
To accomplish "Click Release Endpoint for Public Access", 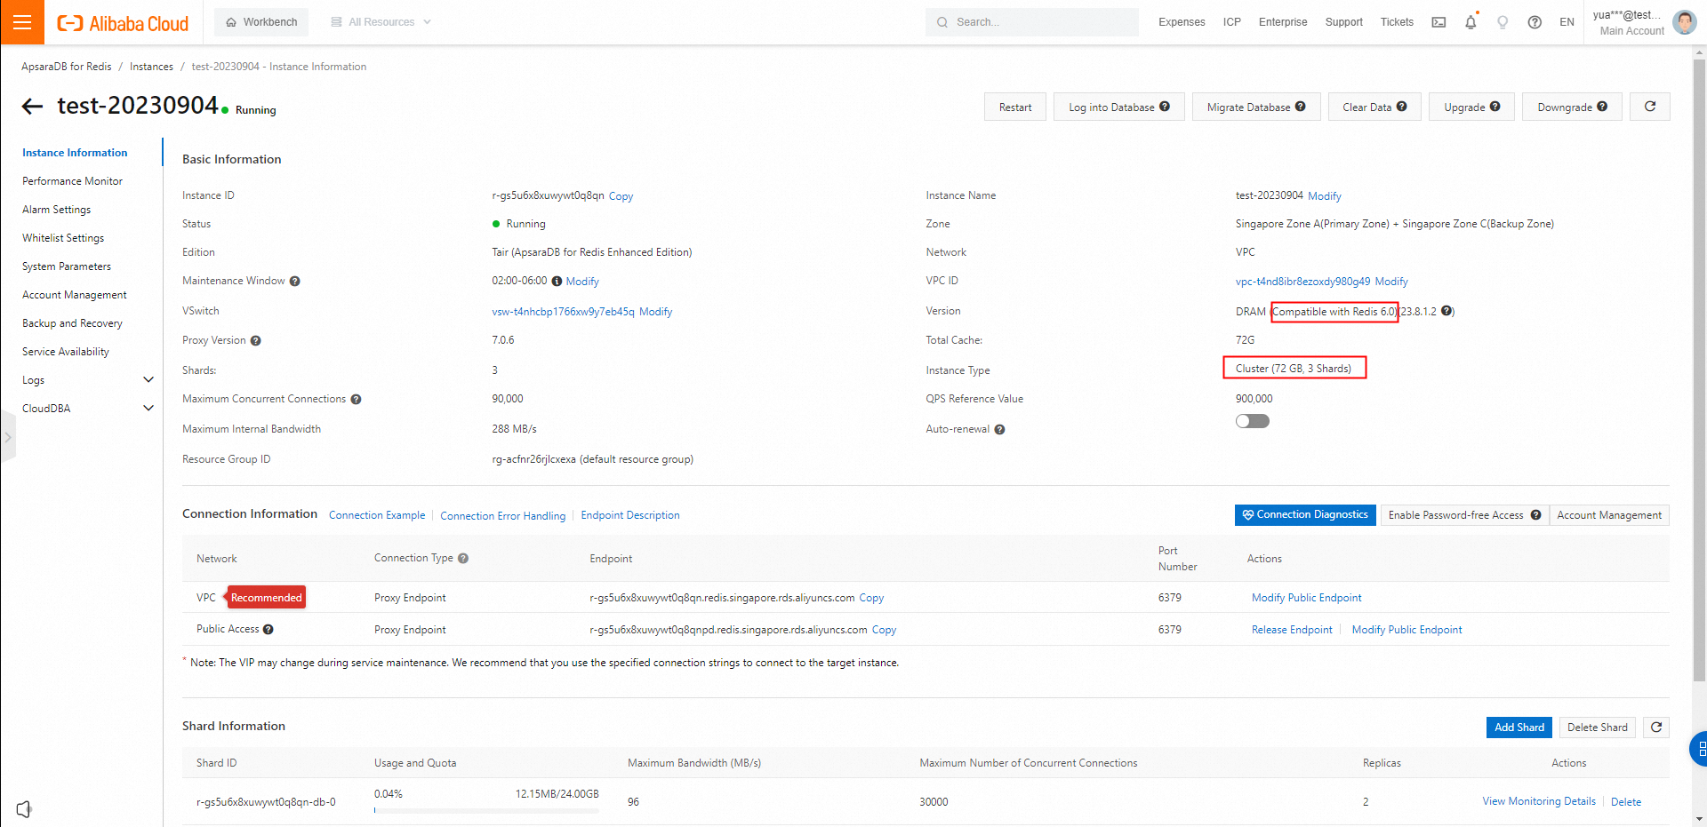I will point(1292,630).
